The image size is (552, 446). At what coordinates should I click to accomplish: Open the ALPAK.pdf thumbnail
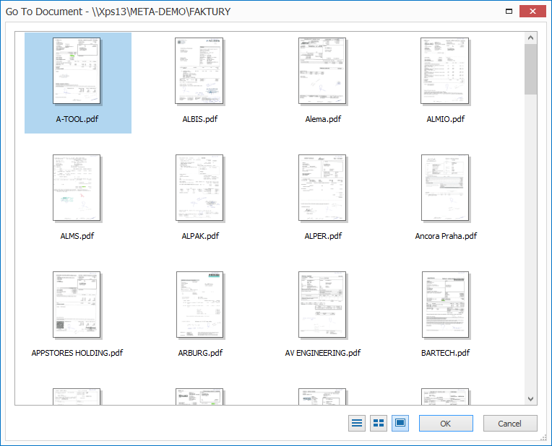pos(199,188)
